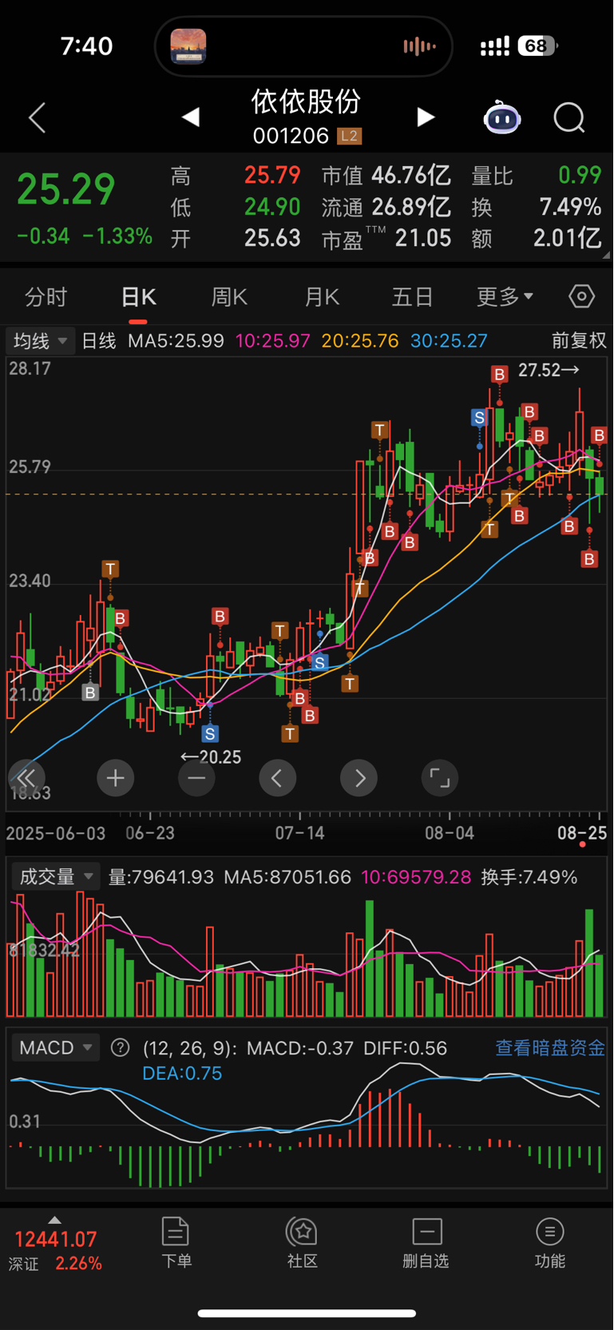The image size is (614, 1330).
Task: Tap MA5:25.99 legend
Action: 176,341
